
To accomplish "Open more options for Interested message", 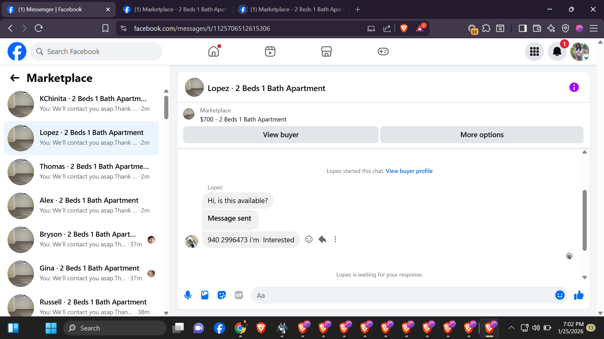I will [x=335, y=239].
